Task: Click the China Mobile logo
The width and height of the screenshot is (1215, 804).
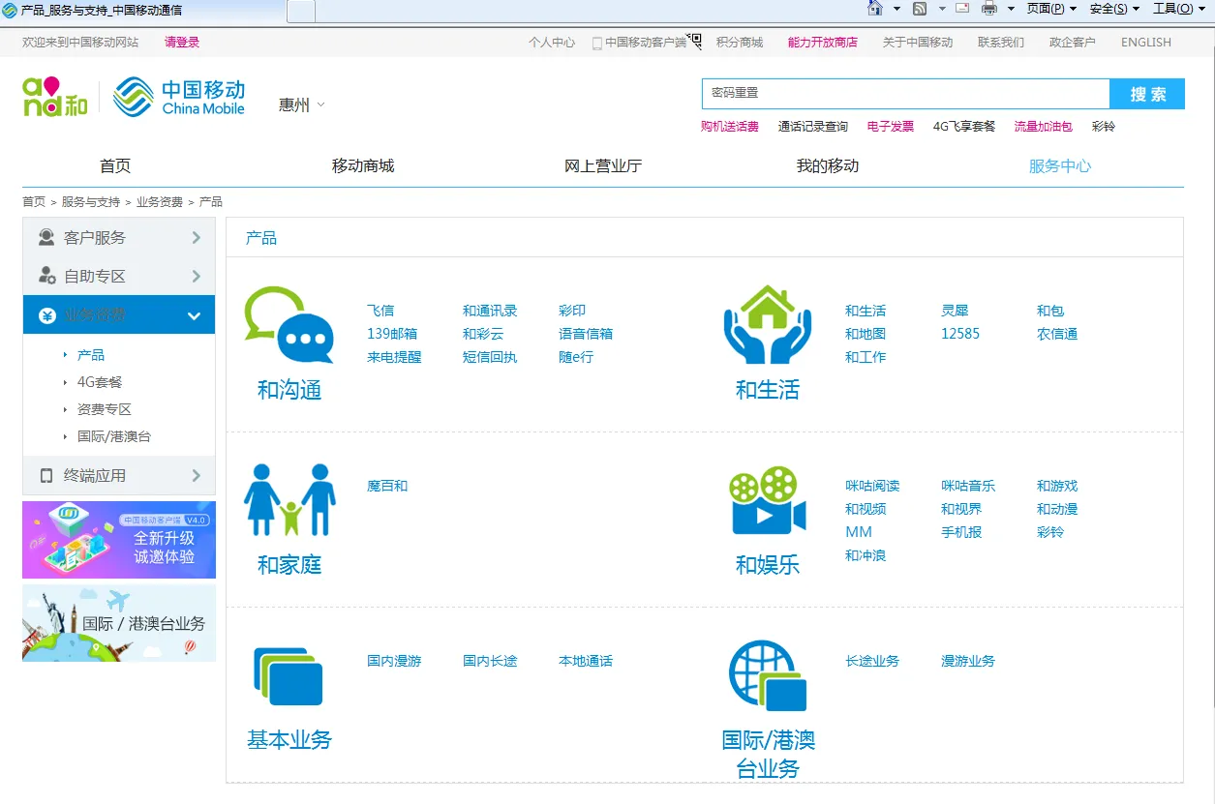Action: point(179,98)
